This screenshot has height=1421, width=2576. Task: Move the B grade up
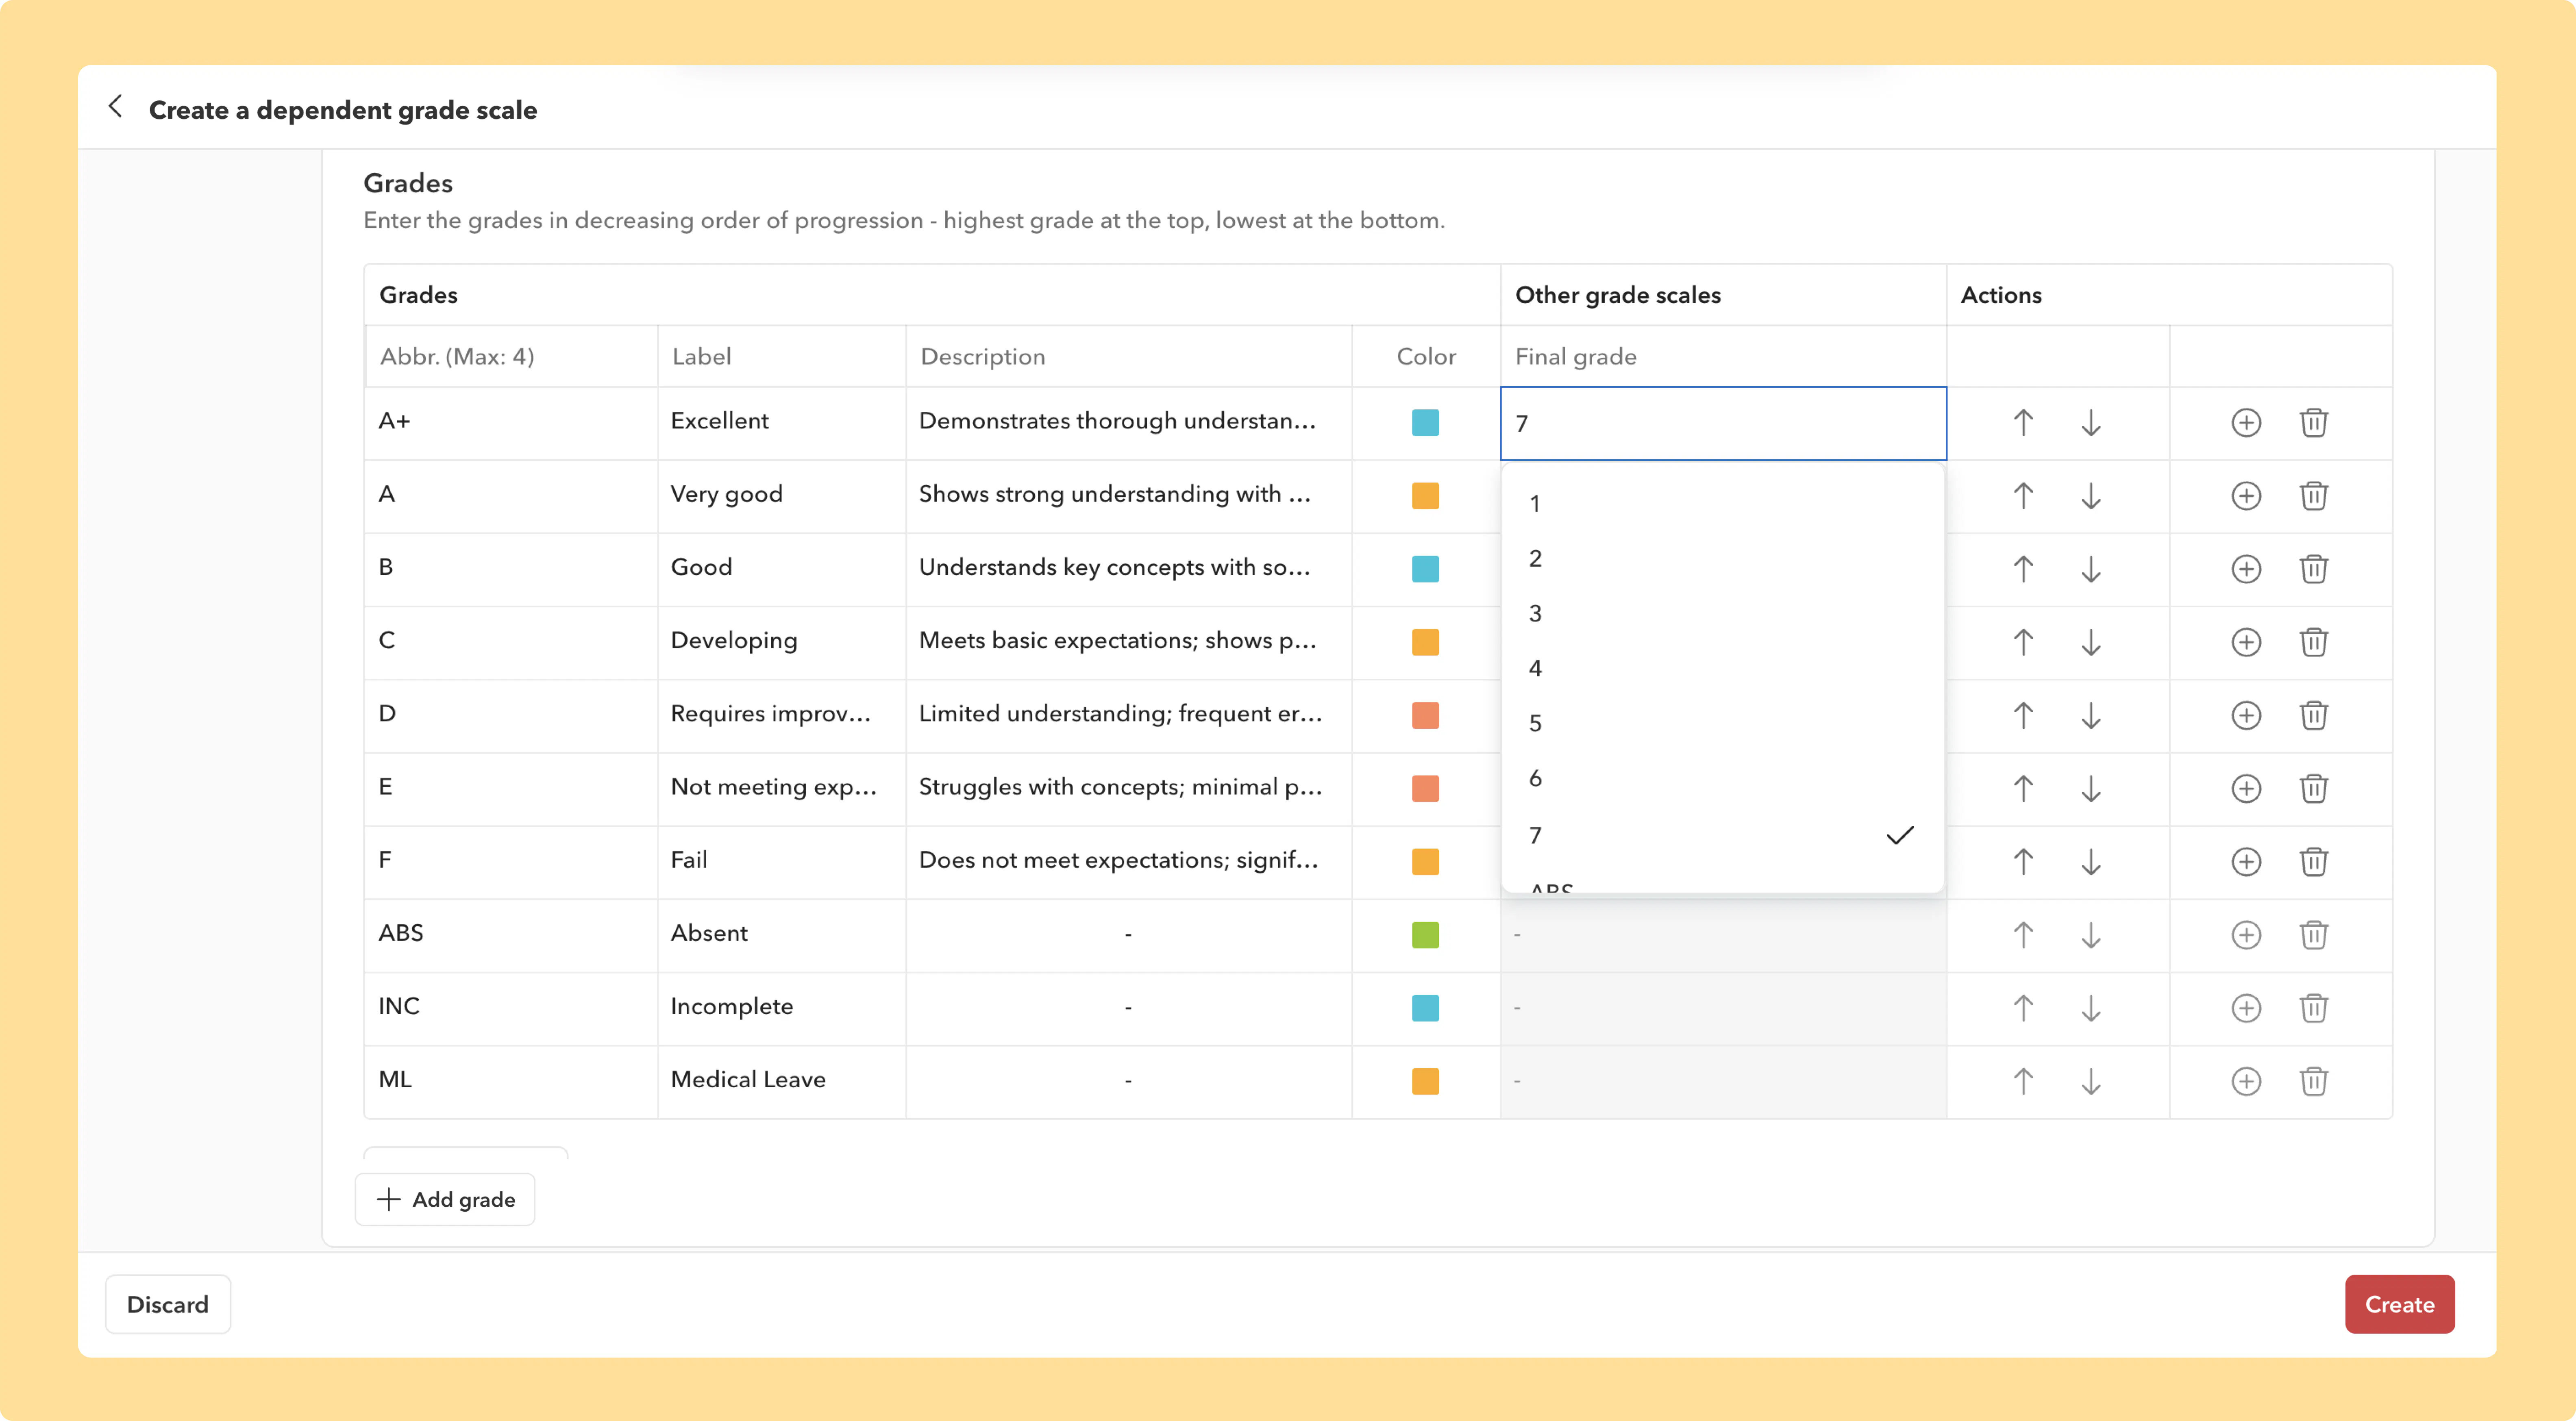coord(2023,569)
